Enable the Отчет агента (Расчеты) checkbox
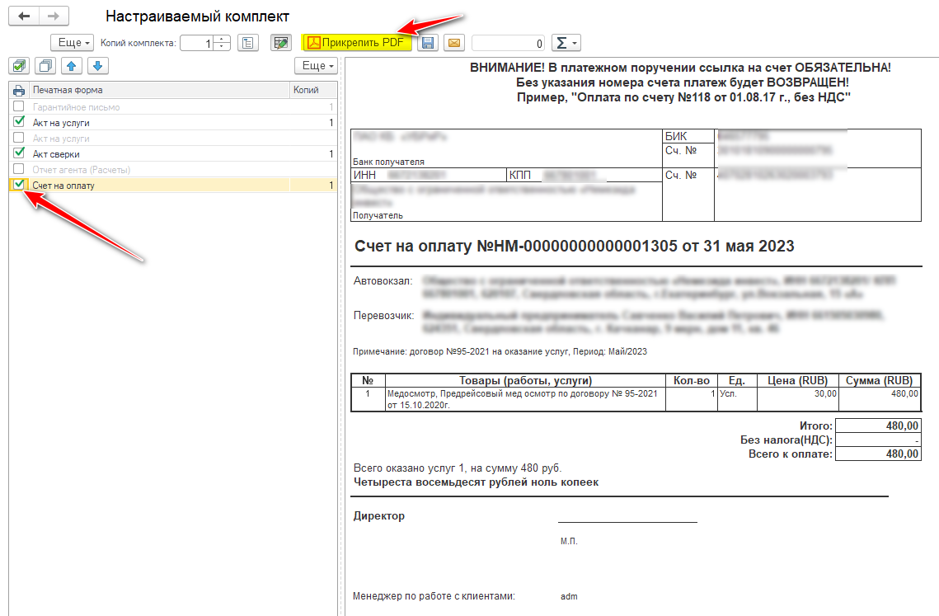The image size is (939, 616). 19,169
